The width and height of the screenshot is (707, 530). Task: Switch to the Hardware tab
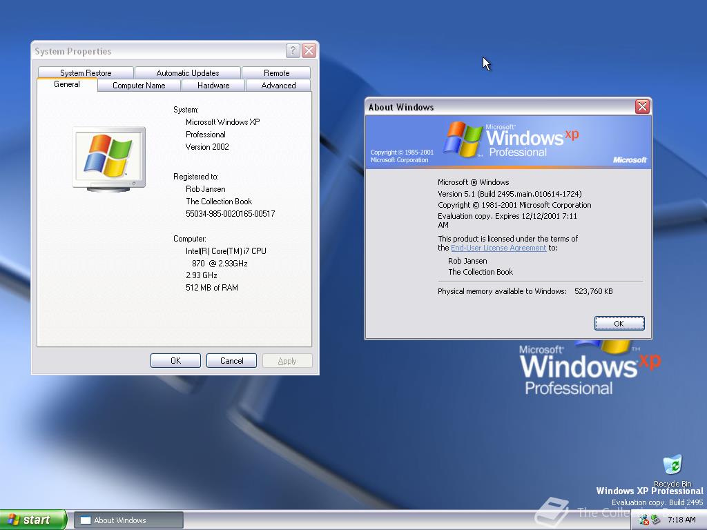tap(213, 85)
